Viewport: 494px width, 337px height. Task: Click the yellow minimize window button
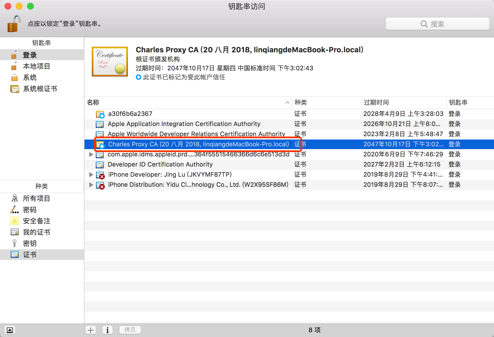tap(19, 6)
